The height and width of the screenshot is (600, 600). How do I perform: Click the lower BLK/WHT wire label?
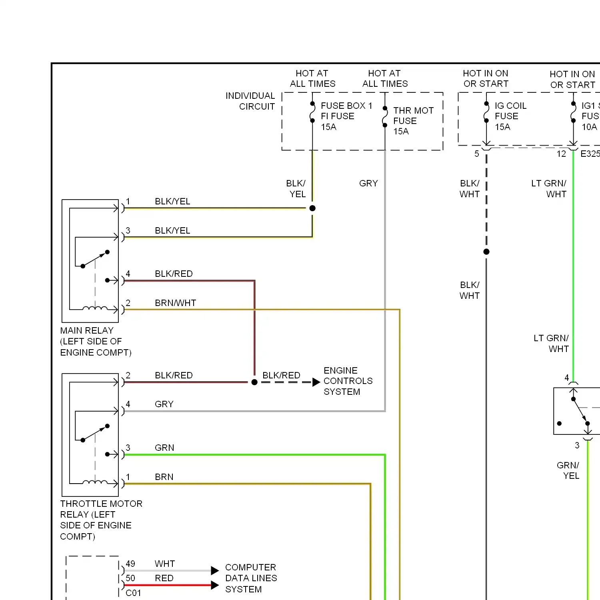[x=470, y=290]
